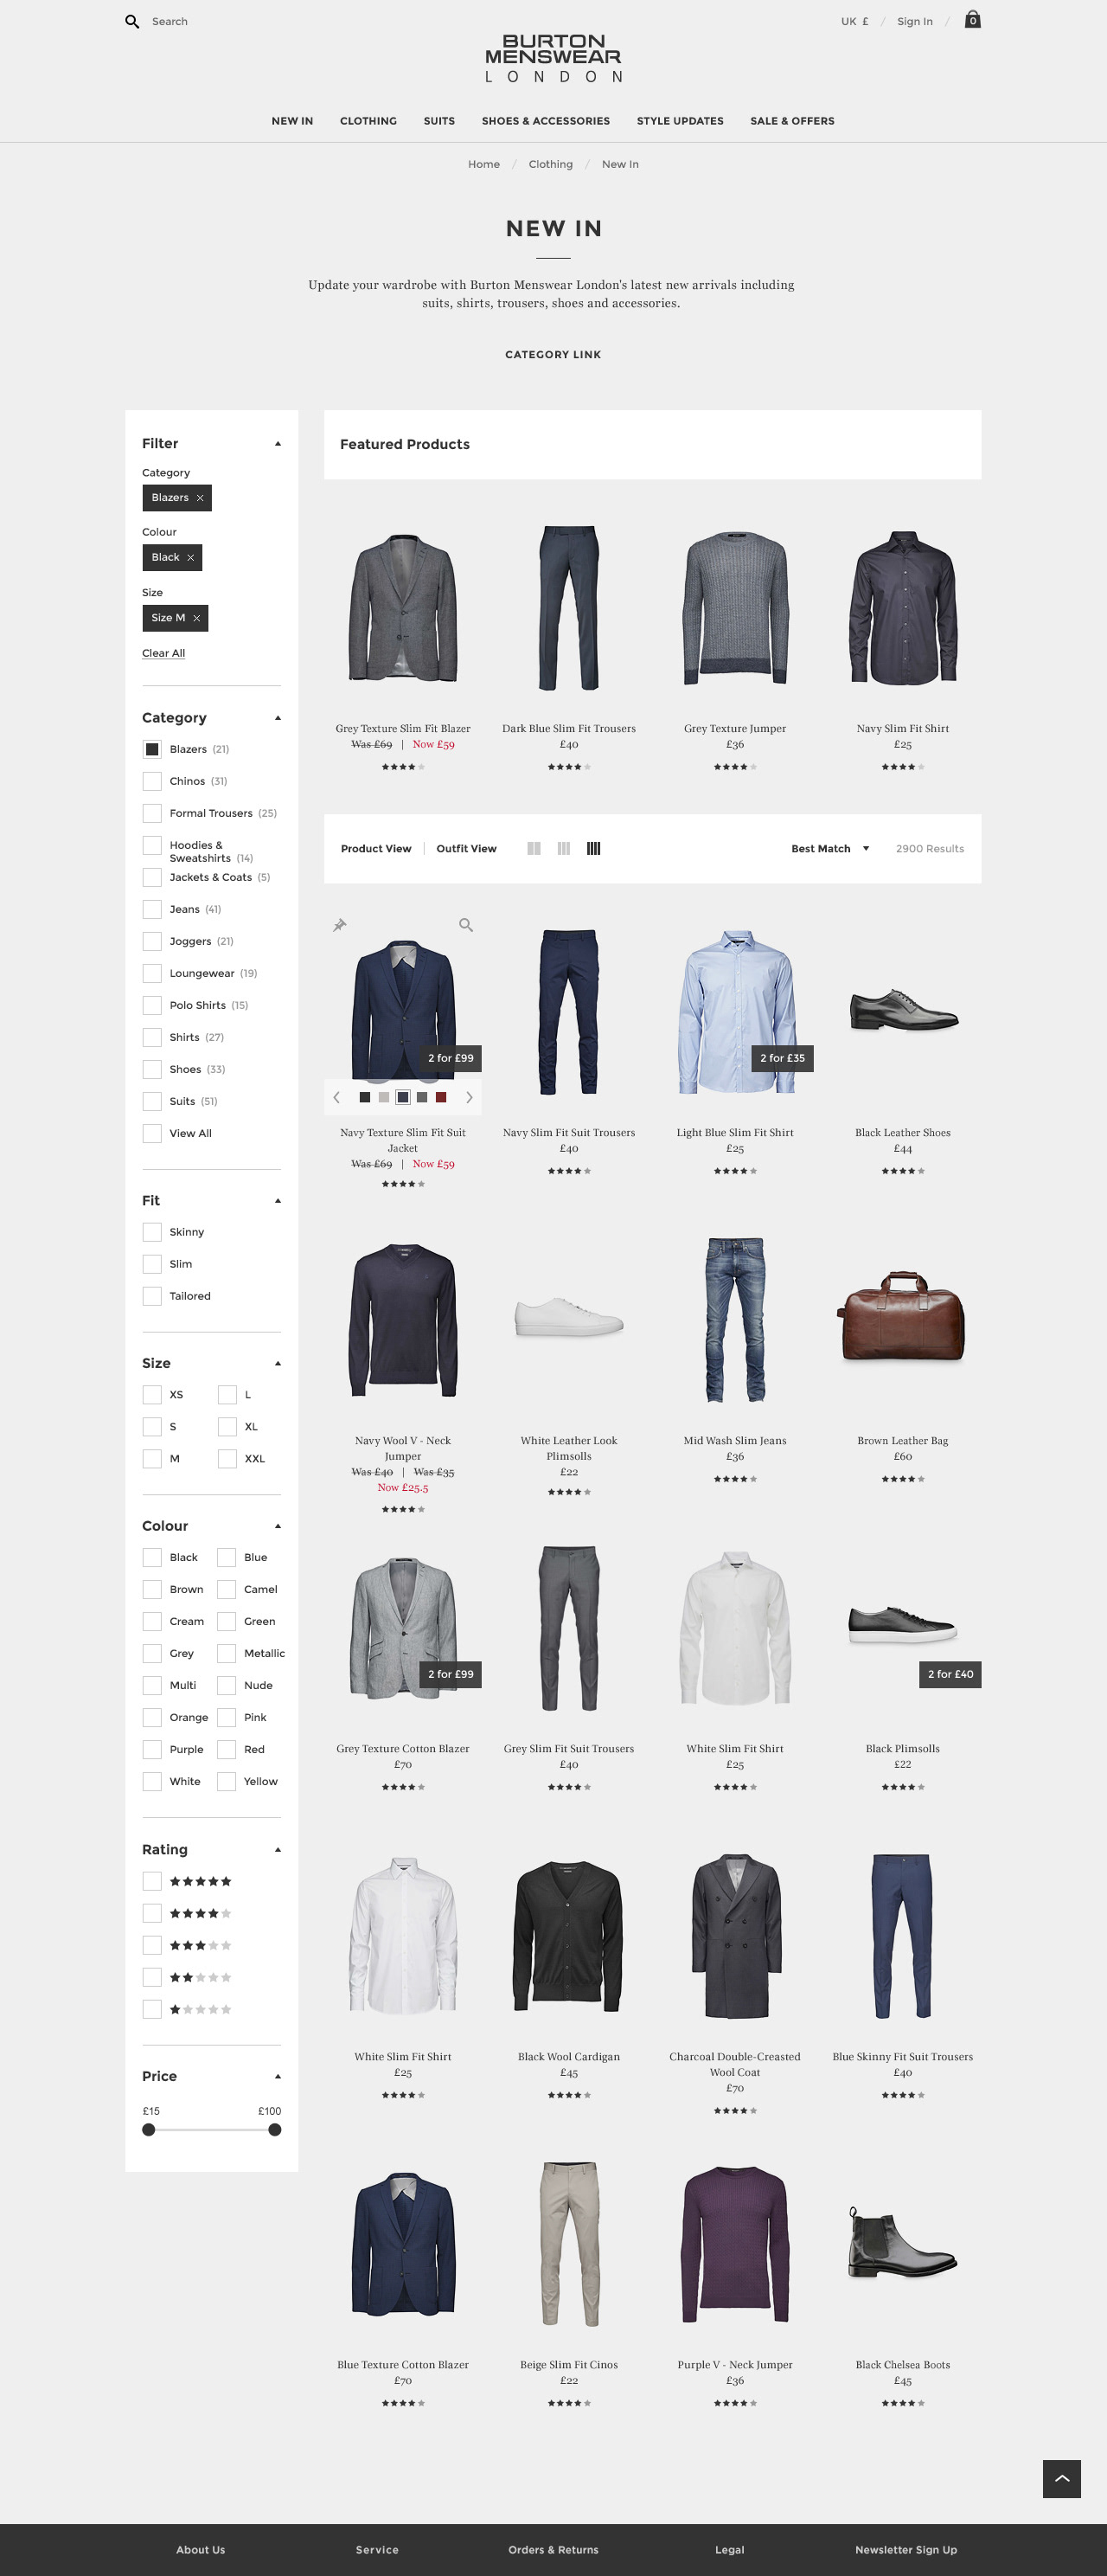Enable the Grey colour checkbox
Screen dimensions: 1107x2576
click(152, 1653)
